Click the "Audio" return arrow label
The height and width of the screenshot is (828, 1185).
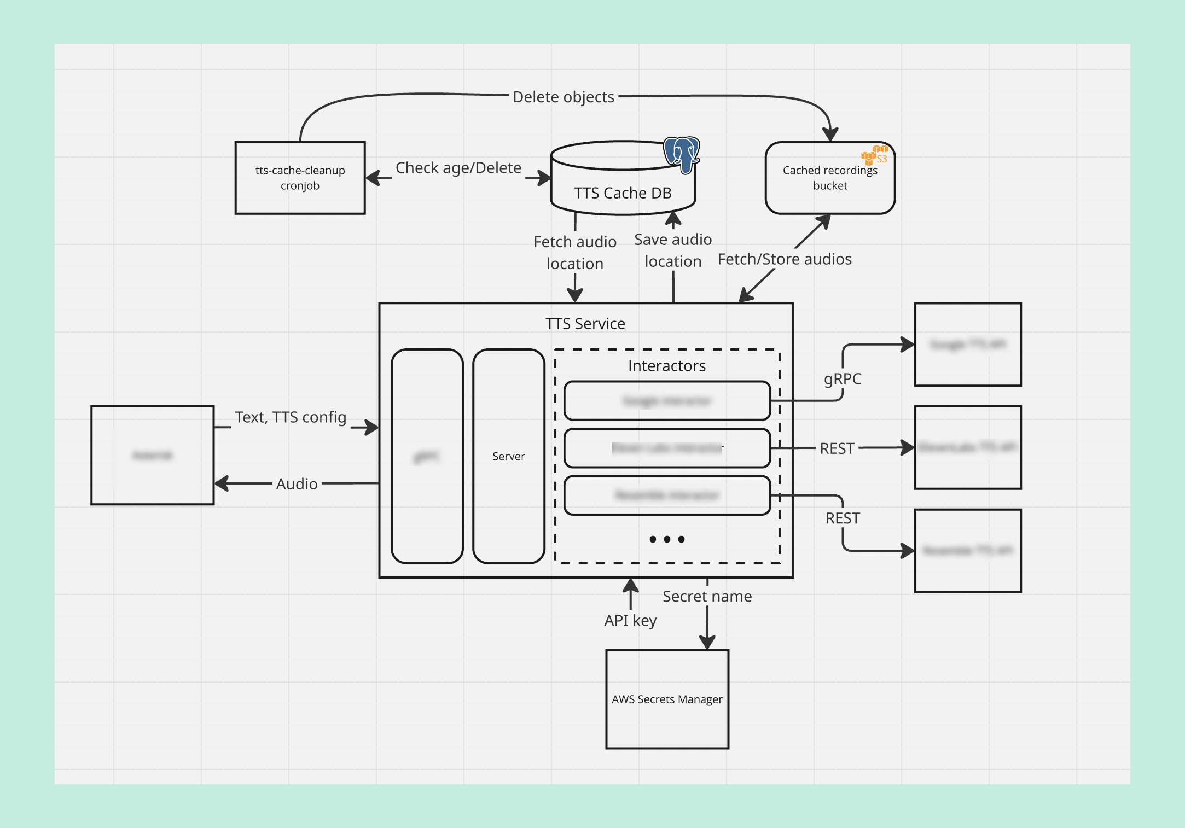point(297,484)
